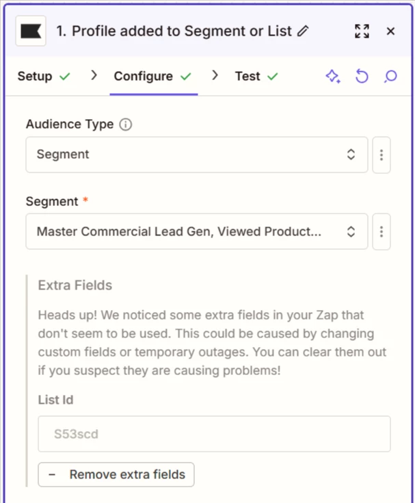
Task: Open the AI sparkle assistant icon
Action: [333, 76]
